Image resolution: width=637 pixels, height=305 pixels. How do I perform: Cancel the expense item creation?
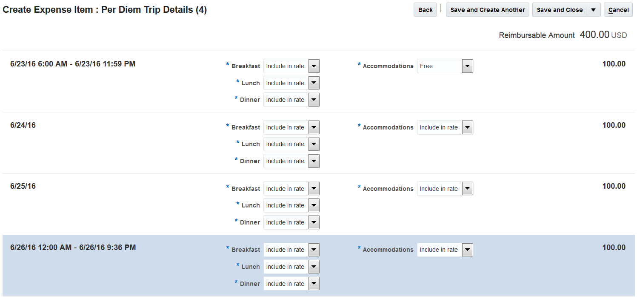(x=618, y=10)
